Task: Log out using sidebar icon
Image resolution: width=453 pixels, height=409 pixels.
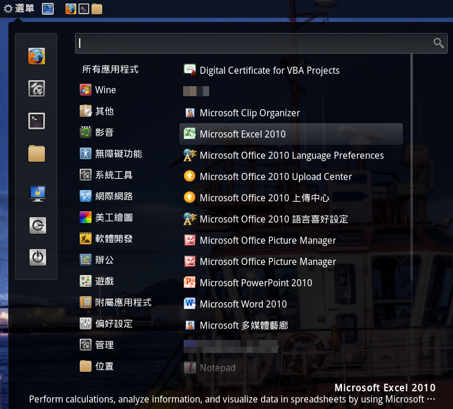Action: [x=38, y=225]
